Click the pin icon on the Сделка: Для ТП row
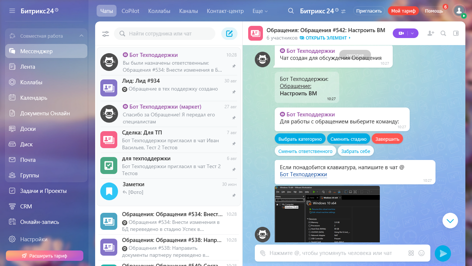 [234, 143]
